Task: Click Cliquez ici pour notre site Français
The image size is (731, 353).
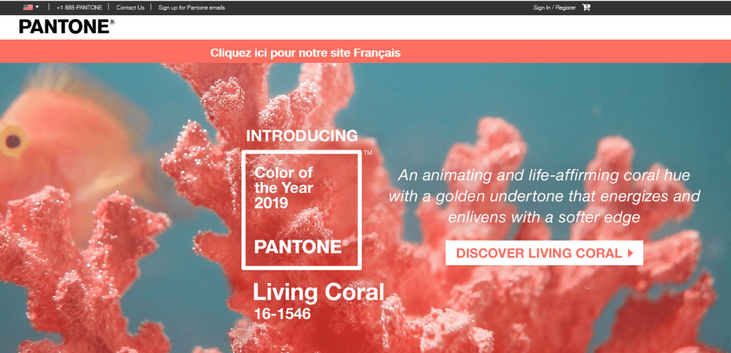Action: tap(305, 53)
